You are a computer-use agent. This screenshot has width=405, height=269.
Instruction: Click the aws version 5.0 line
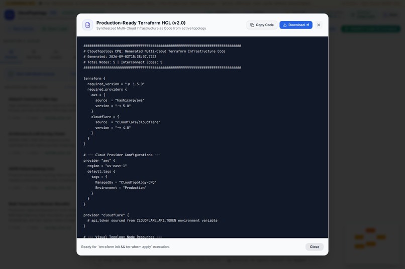coord(113,106)
